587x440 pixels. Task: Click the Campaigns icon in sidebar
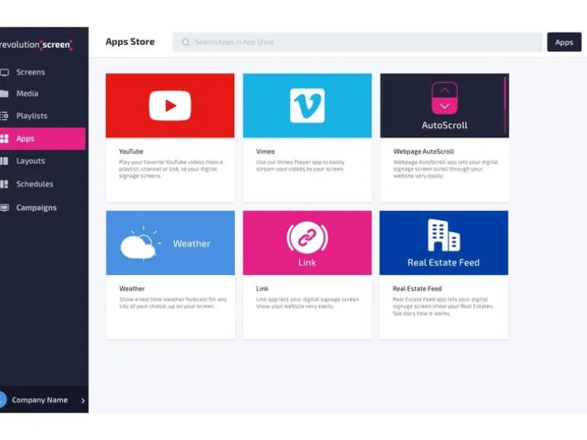point(4,208)
